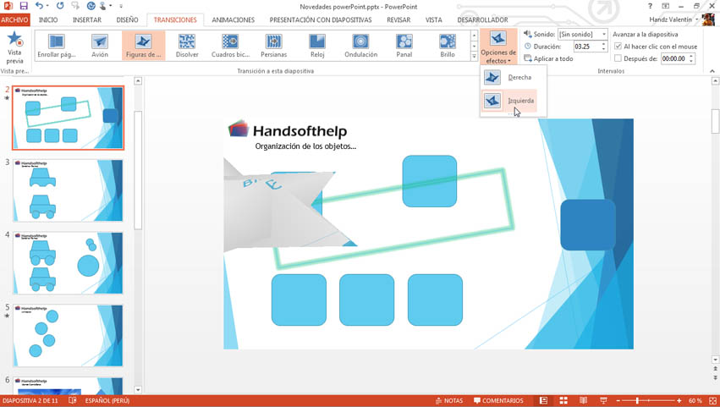Screen dimensions: 720x407
Task: Expand the transitions gallery more arrow
Action: point(474,57)
